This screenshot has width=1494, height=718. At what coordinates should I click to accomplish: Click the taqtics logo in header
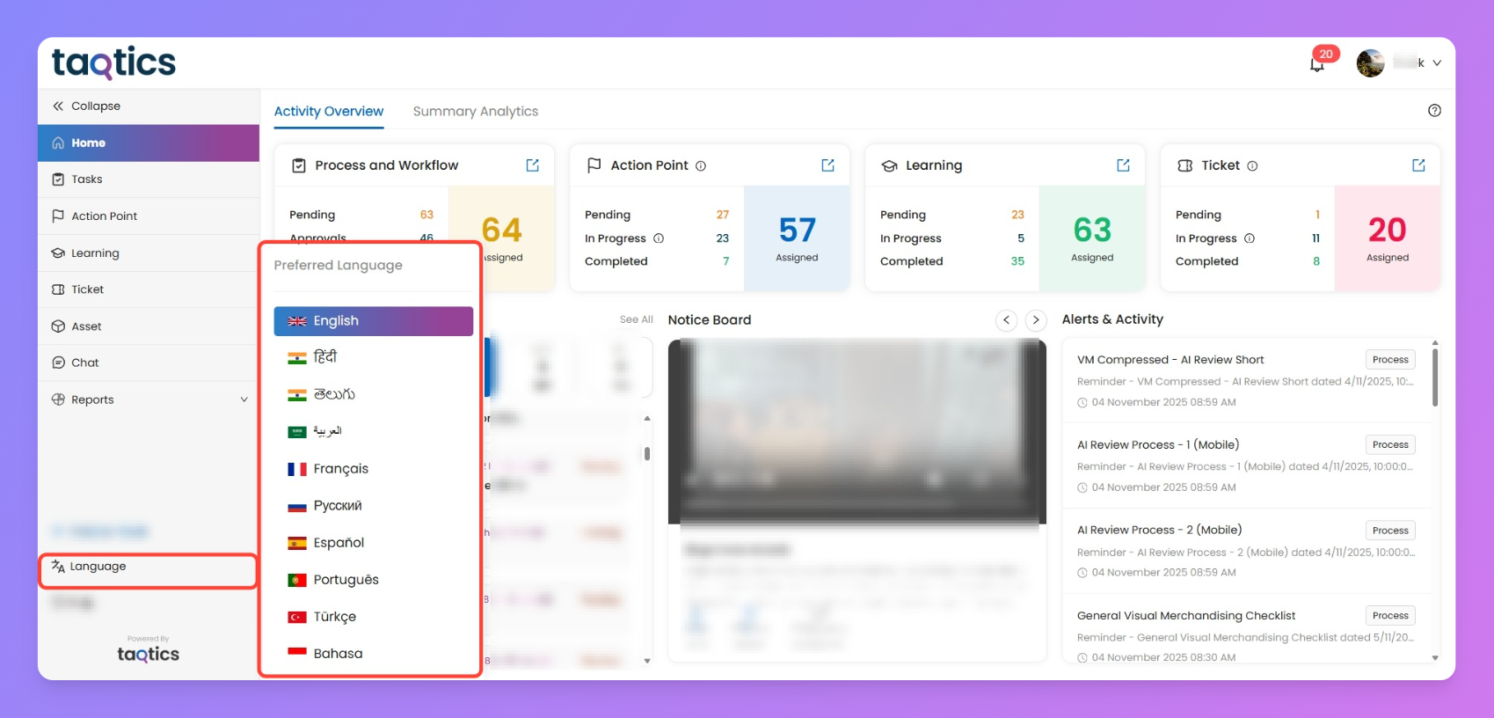pyautogui.click(x=114, y=63)
